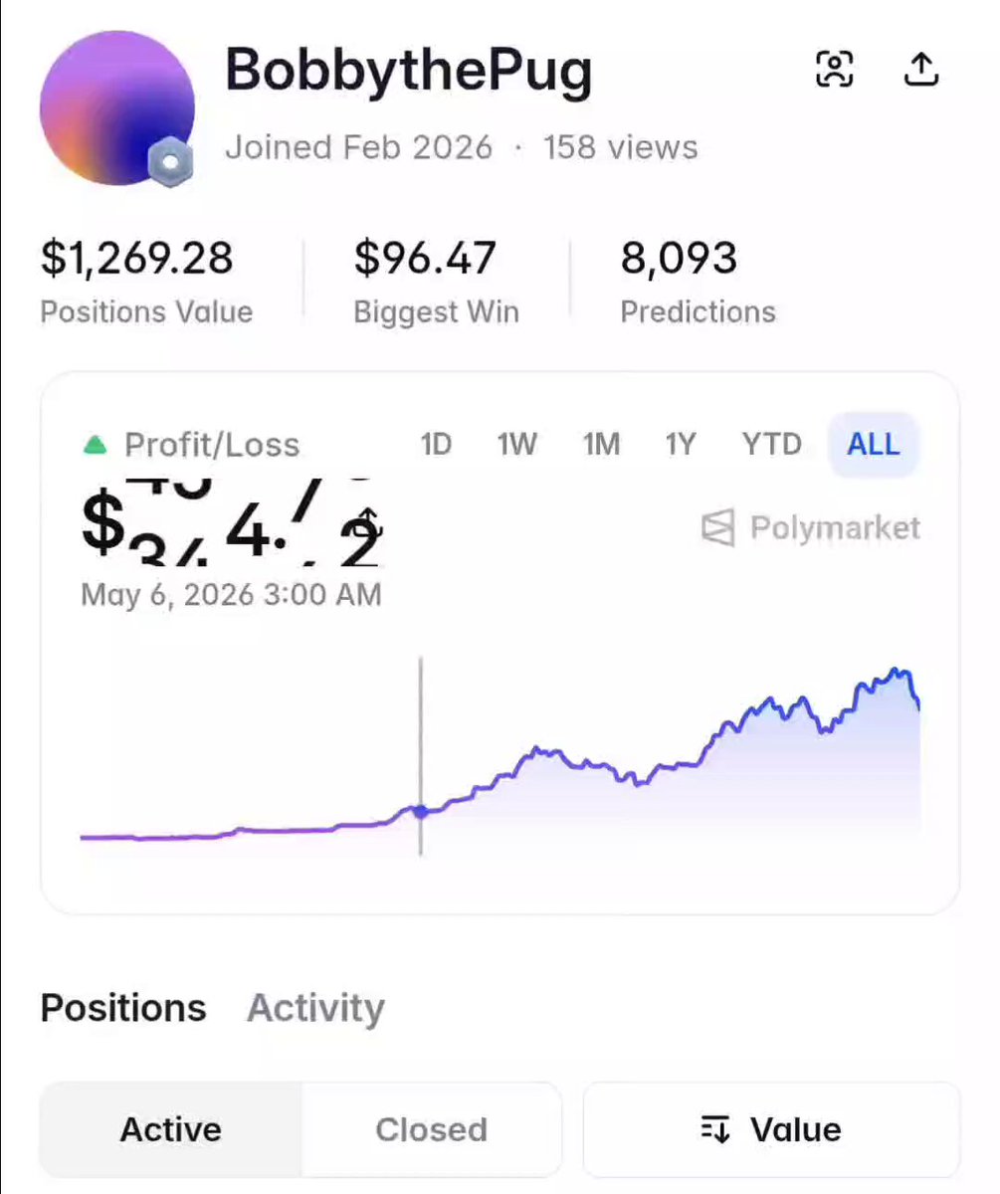
Task: Switch to the Activity tab
Action: tap(315, 1008)
